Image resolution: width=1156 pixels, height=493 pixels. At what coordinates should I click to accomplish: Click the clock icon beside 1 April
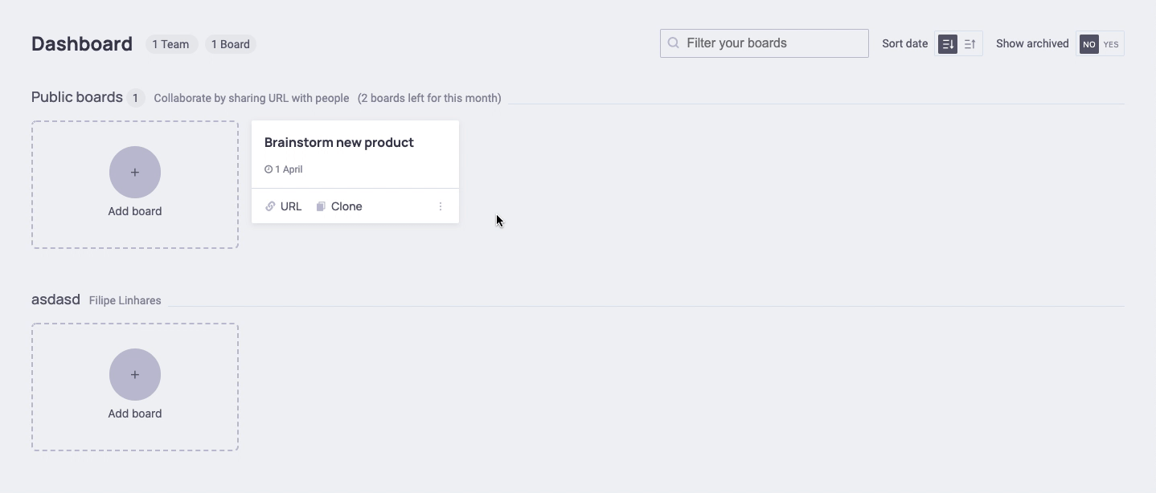tap(269, 169)
